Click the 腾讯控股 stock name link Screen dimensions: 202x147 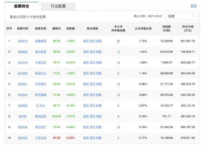[40, 117]
